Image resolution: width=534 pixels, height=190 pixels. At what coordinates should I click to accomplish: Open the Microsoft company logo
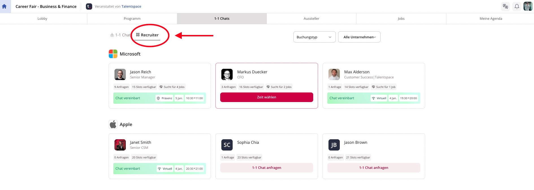point(113,54)
